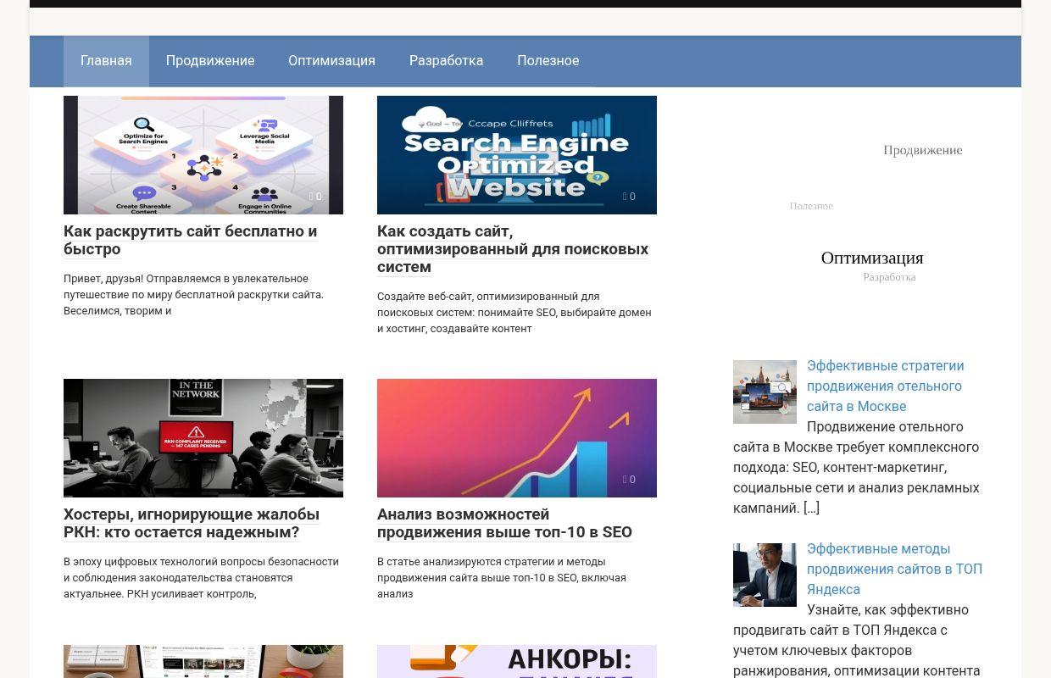
Task: Click sidebar thumbnail of man at desk
Action: [x=765, y=575]
